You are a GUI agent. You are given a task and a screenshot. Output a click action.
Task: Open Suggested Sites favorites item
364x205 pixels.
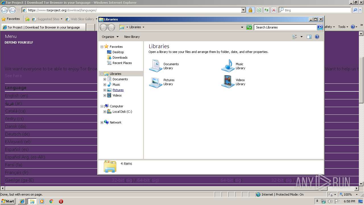click(47, 19)
